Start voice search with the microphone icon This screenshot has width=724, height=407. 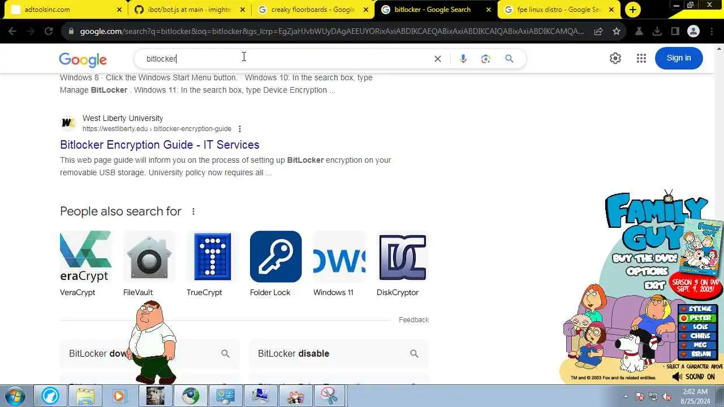[463, 59]
